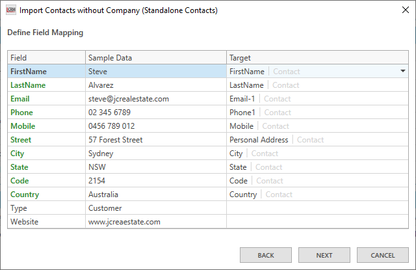Cancel the import wizard
416x270 pixels.
[382, 255]
